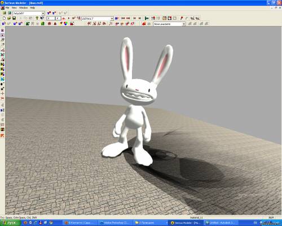Click the first-frame rewind playback button
The width and height of the screenshot is (282, 226).
coord(123,18)
